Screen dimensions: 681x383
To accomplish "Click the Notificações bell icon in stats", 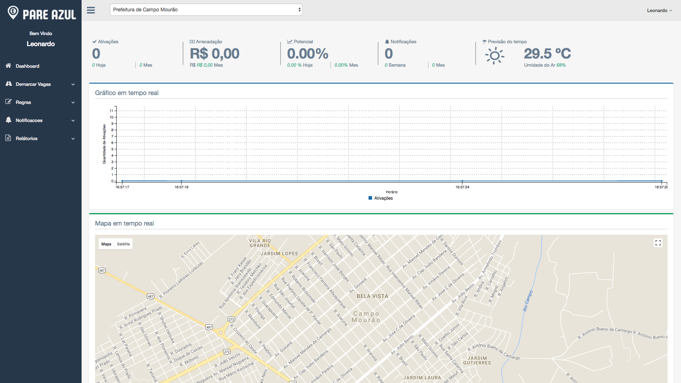I will [x=387, y=41].
